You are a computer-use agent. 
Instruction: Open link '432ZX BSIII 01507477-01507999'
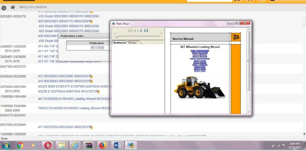74,86
